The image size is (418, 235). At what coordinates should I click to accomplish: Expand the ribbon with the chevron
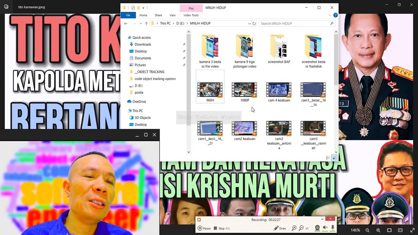pos(330,15)
